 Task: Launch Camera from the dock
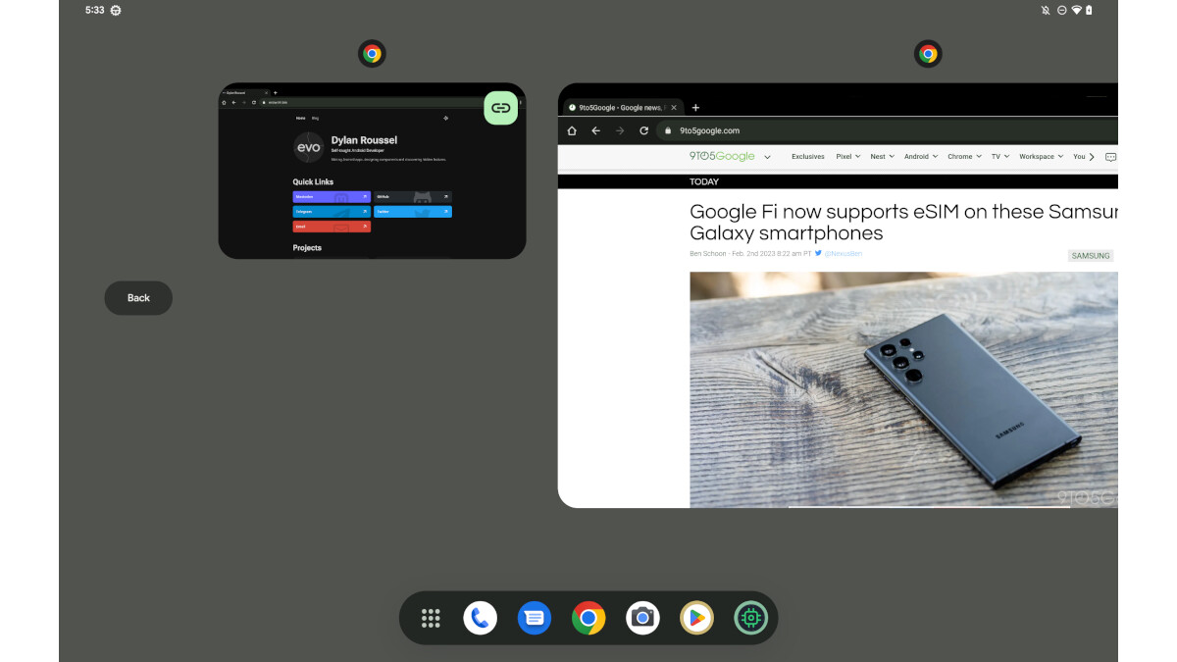click(642, 618)
